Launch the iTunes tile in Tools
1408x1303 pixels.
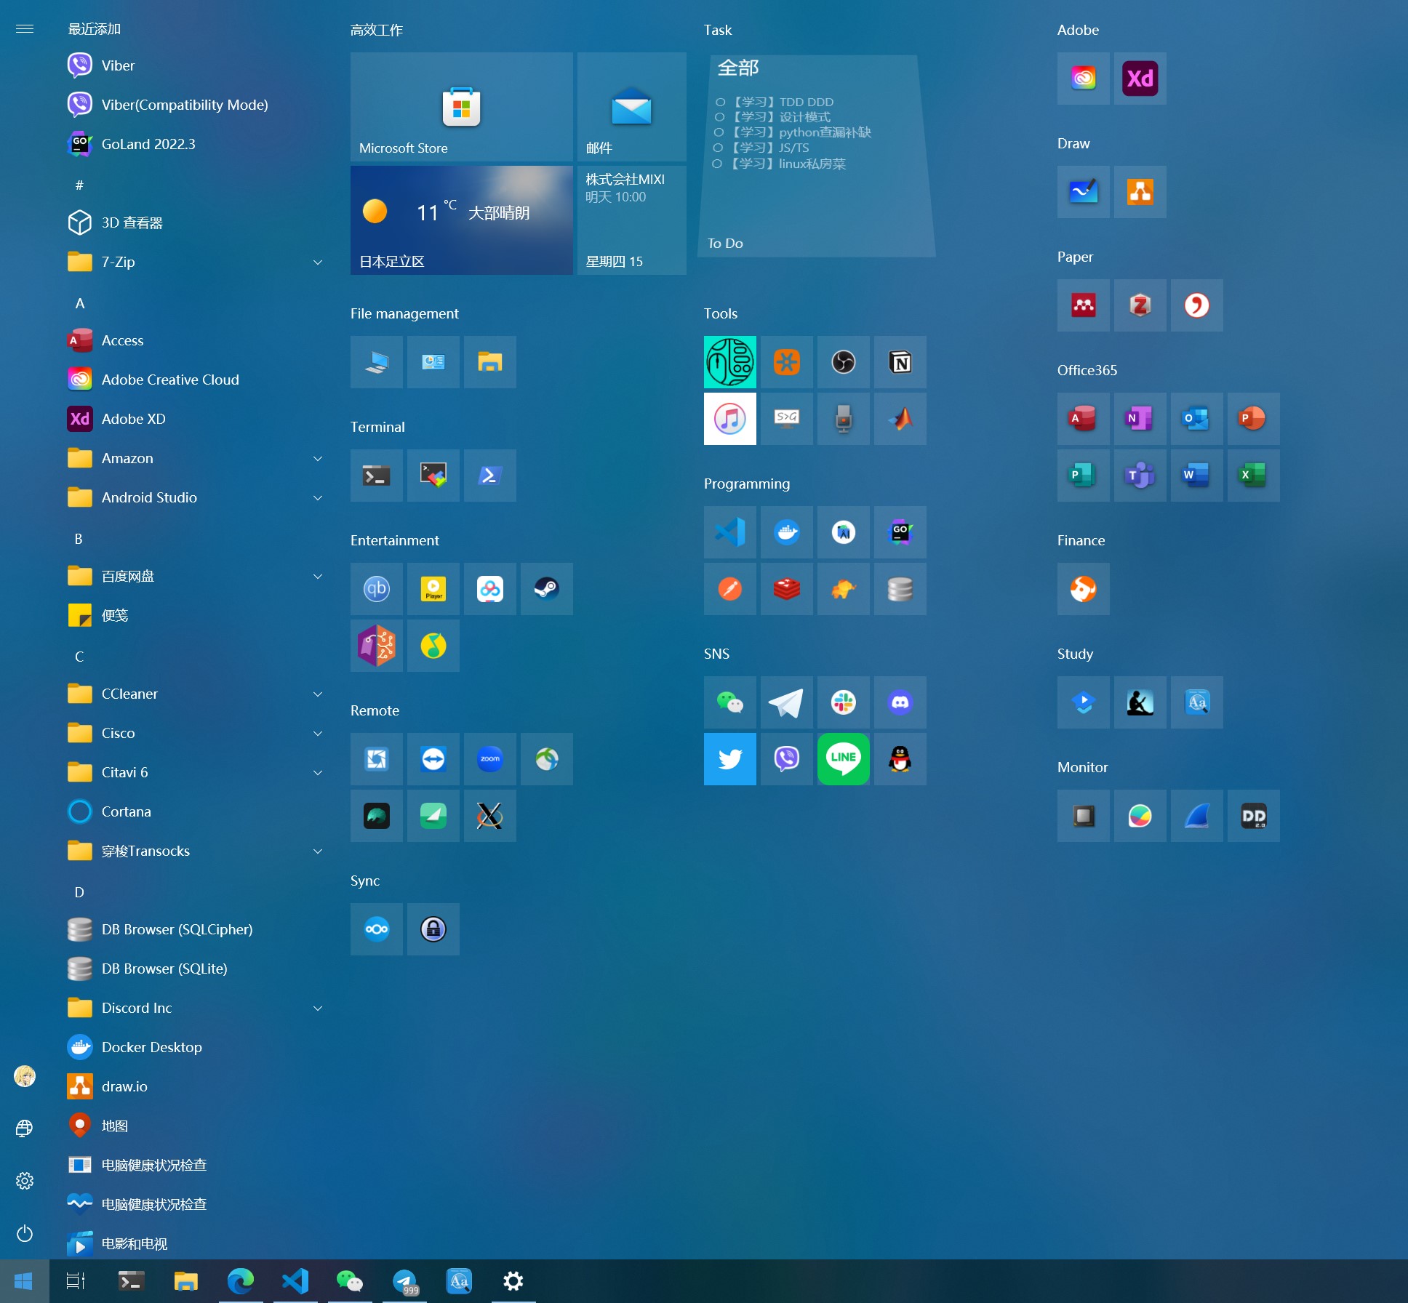tap(729, 419)
